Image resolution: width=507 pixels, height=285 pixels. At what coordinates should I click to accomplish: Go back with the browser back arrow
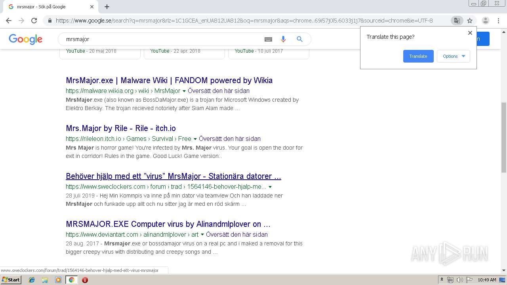pyautogui.click(x=9, y=21)
